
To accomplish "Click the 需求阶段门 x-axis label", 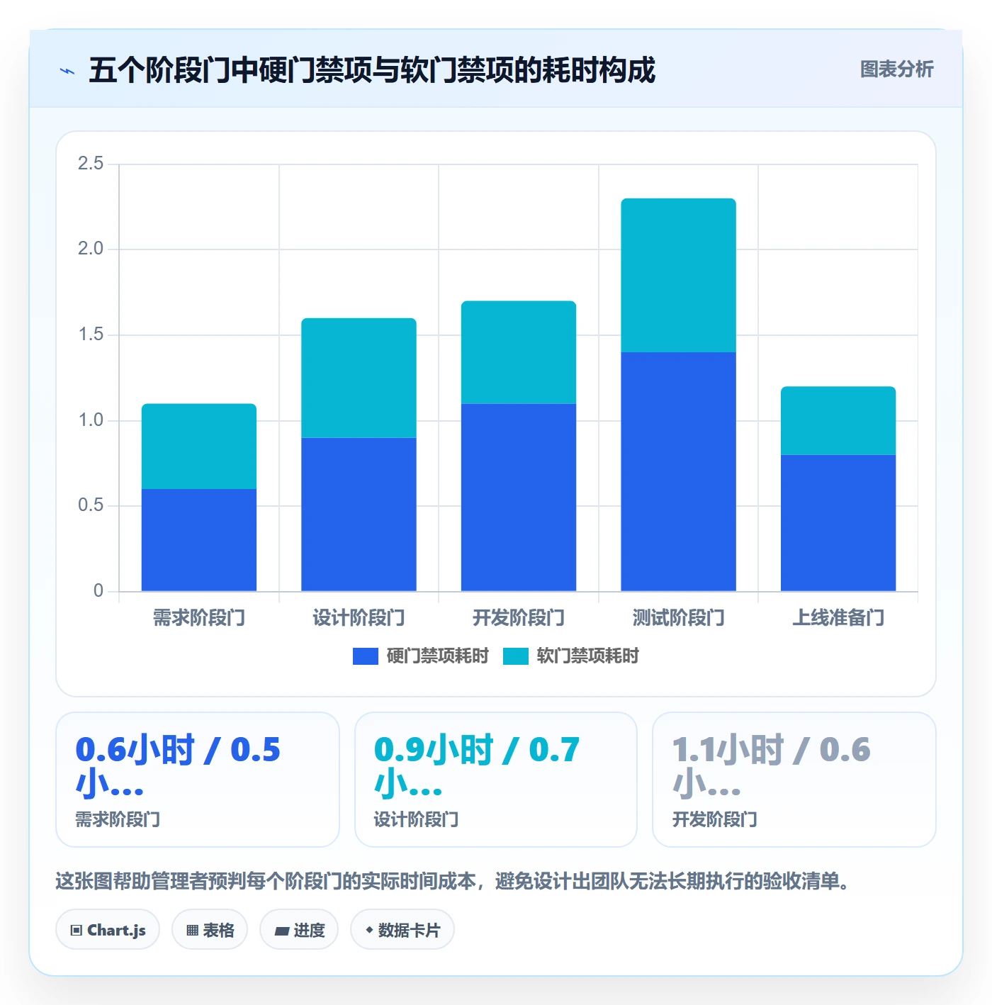I will (199, 618).
